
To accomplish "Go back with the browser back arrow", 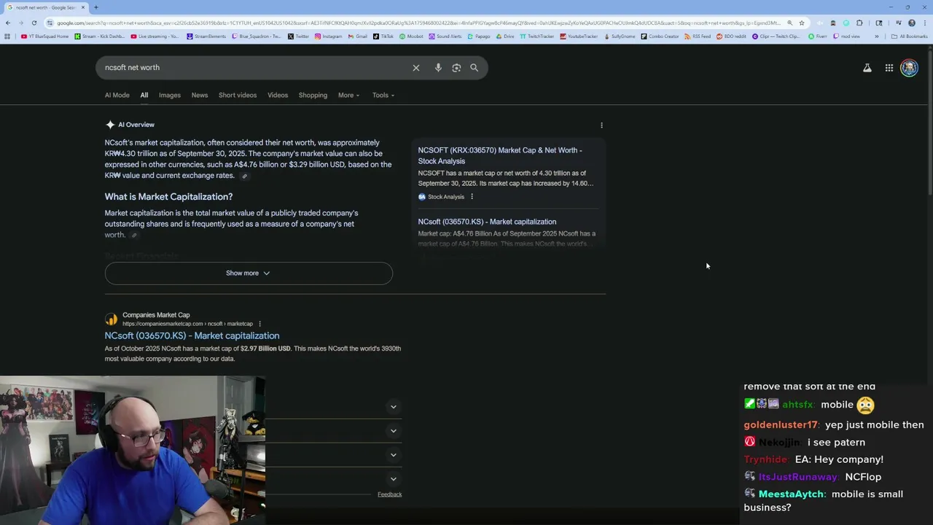I will pos(7,23).
